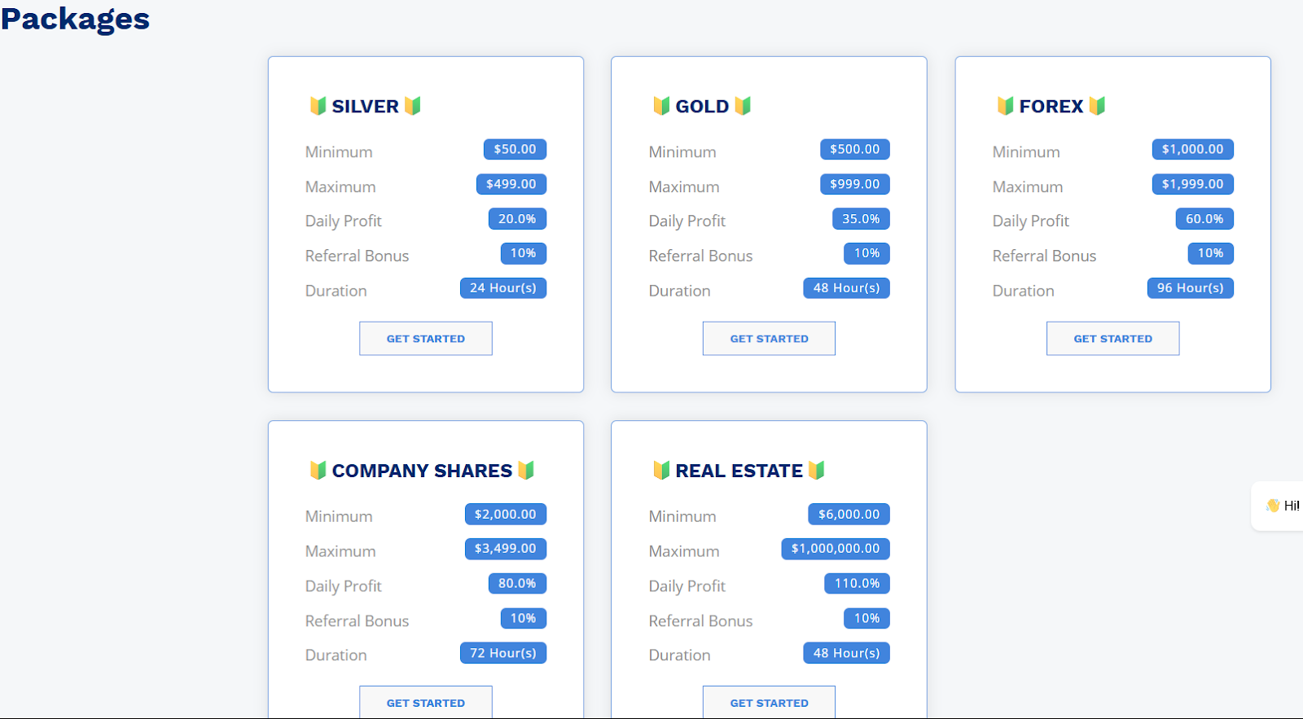Click the $500.00 minimum badge
The height and width of the screenshot is (719, 1303).
pyautogui.click(x=855, y=150)
